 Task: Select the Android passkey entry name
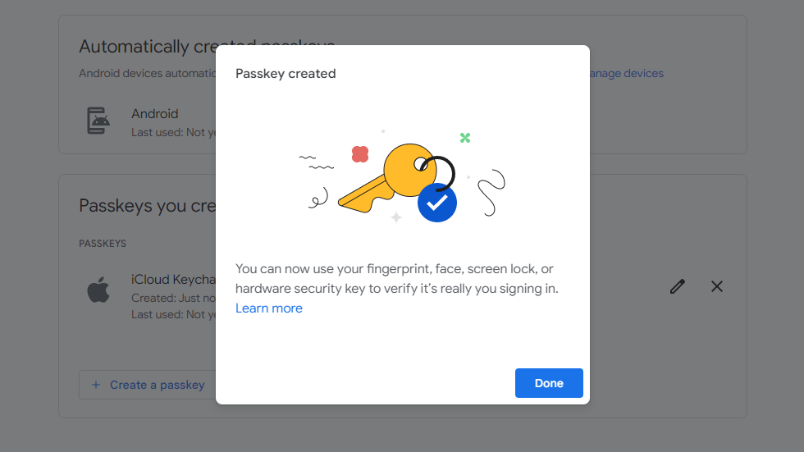click(x=155, y=114)
